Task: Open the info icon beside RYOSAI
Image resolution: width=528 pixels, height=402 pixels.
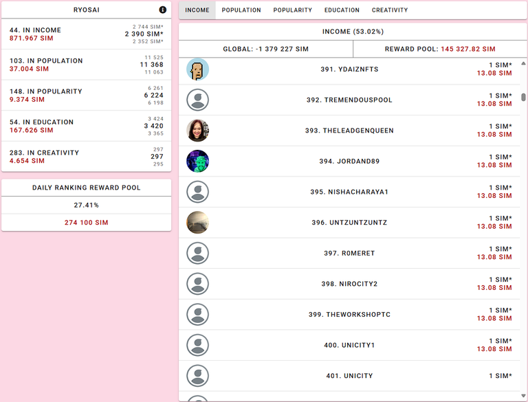Action: click(x=163, y=10)
